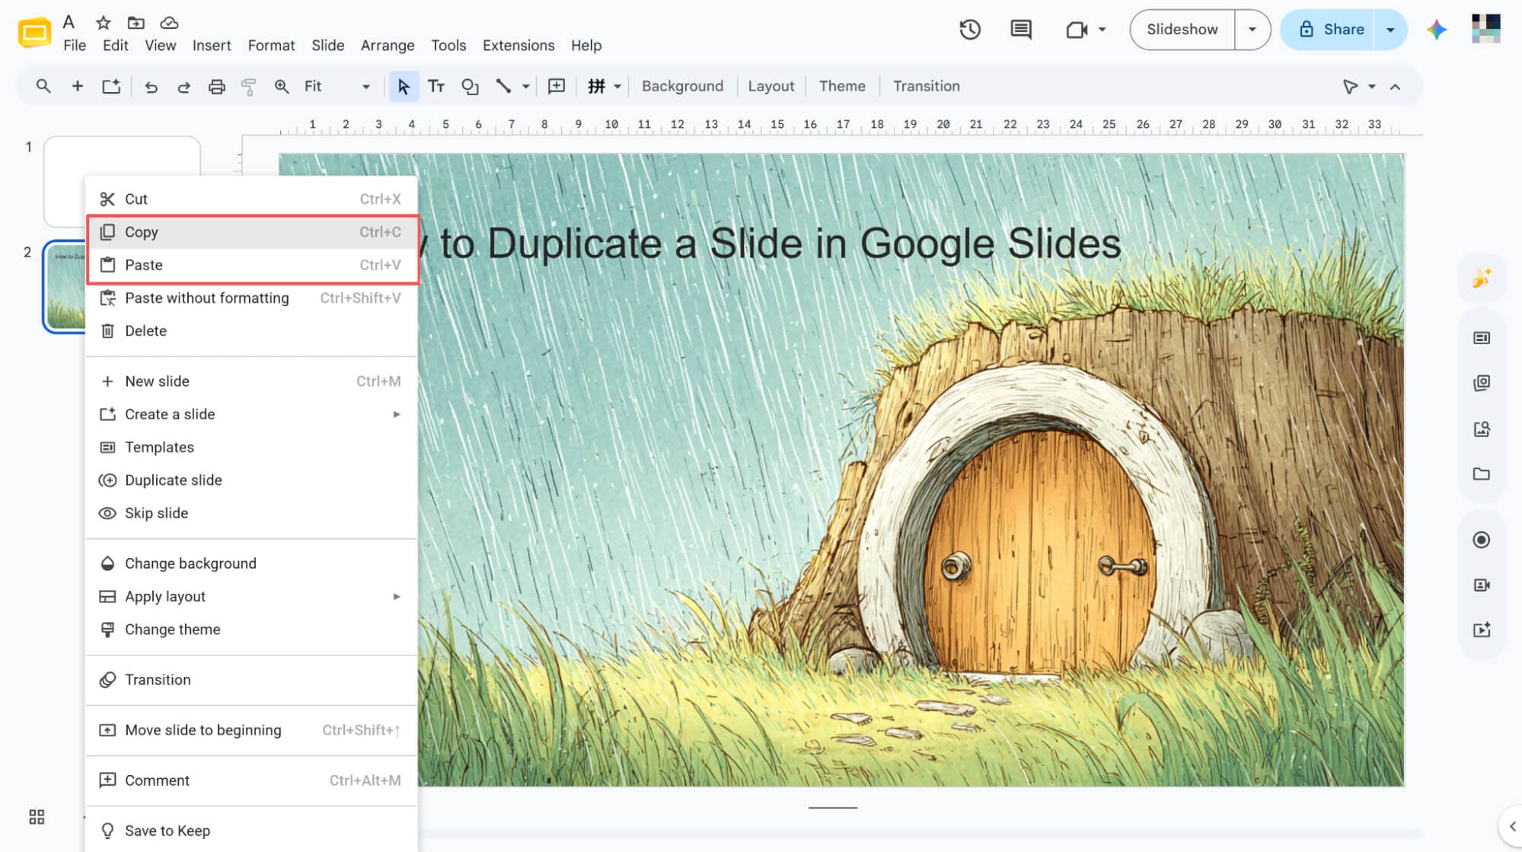The width and height of the screenshot is (1522, 852).
Task: Expand the video call dropdown arrow
Action: click(x=1102, y=30)
